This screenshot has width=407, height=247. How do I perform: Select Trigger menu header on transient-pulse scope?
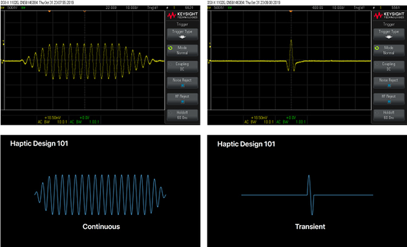click(x=389, y=24)
